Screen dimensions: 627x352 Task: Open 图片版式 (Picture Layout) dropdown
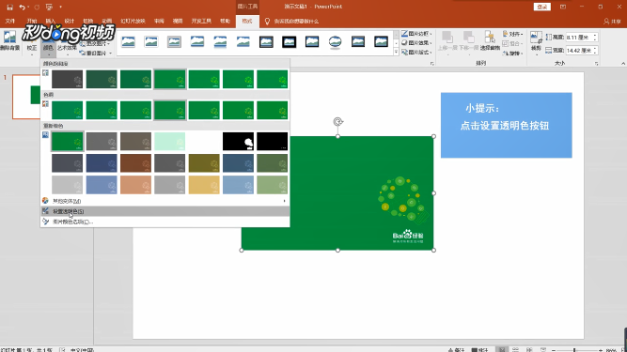tap(416, 53)
